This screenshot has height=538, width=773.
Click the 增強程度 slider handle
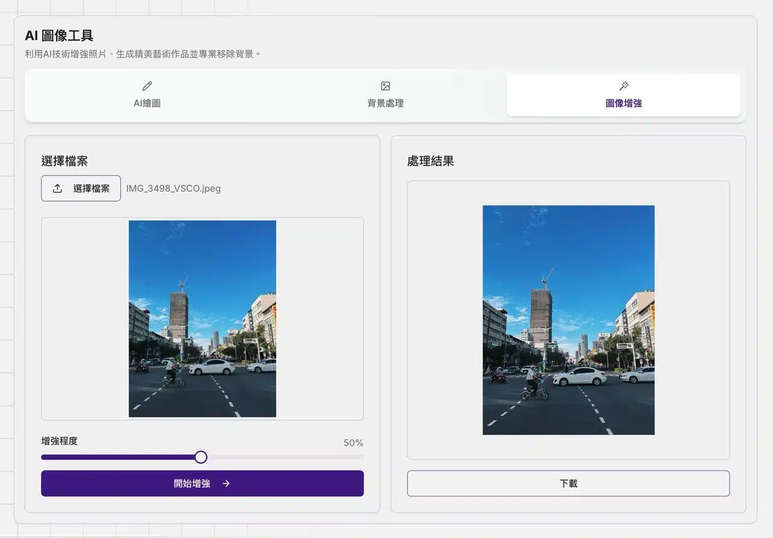(x=201, y=457)
